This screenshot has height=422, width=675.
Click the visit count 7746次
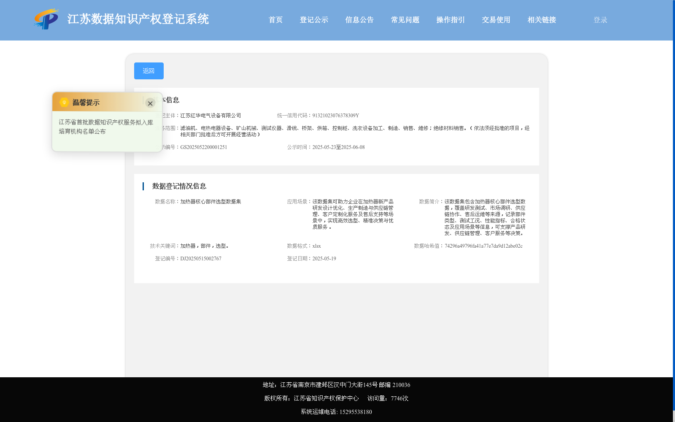[x=400, y=398]
